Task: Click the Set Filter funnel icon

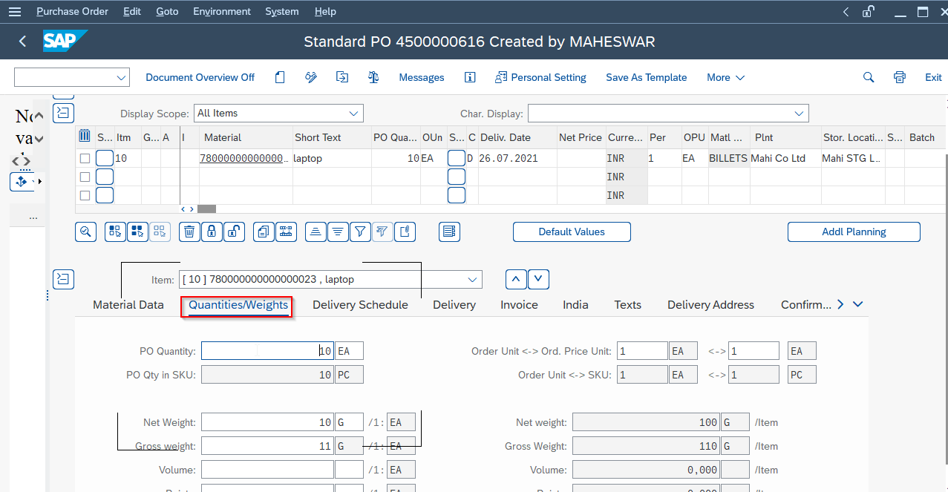Action: [x=360, y=232]
